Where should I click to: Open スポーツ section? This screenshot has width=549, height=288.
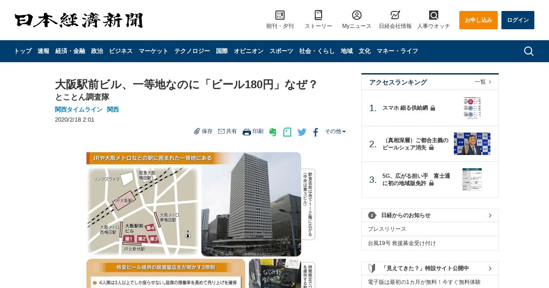(x=281, y=51)
